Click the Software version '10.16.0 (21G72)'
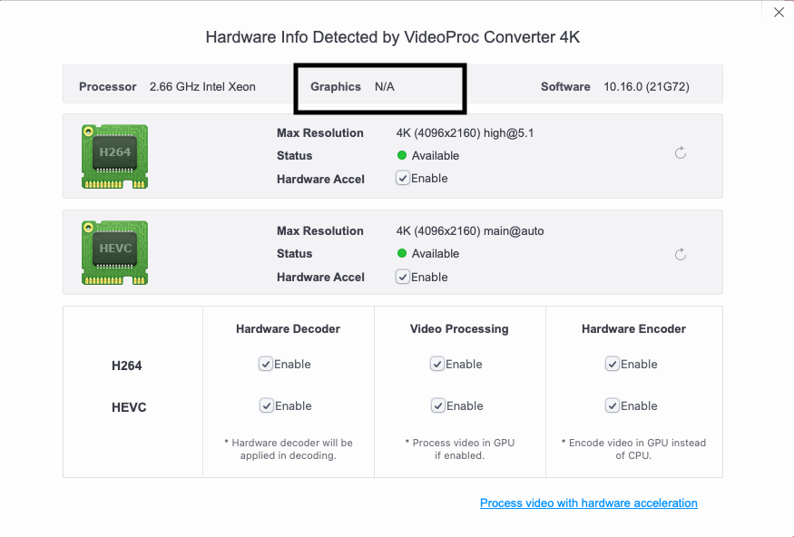 (646, 86)
